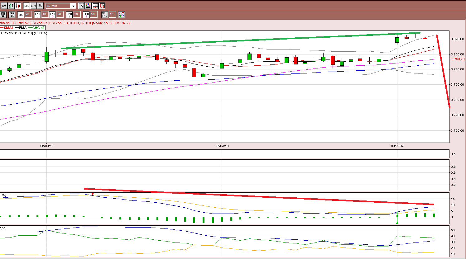Click the SMA1 legend label

(x=9, y=28)
